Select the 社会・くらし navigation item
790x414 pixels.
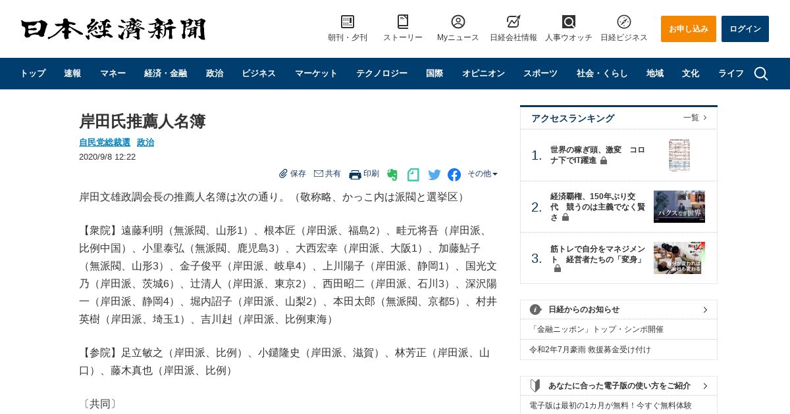tap(602, 74)
